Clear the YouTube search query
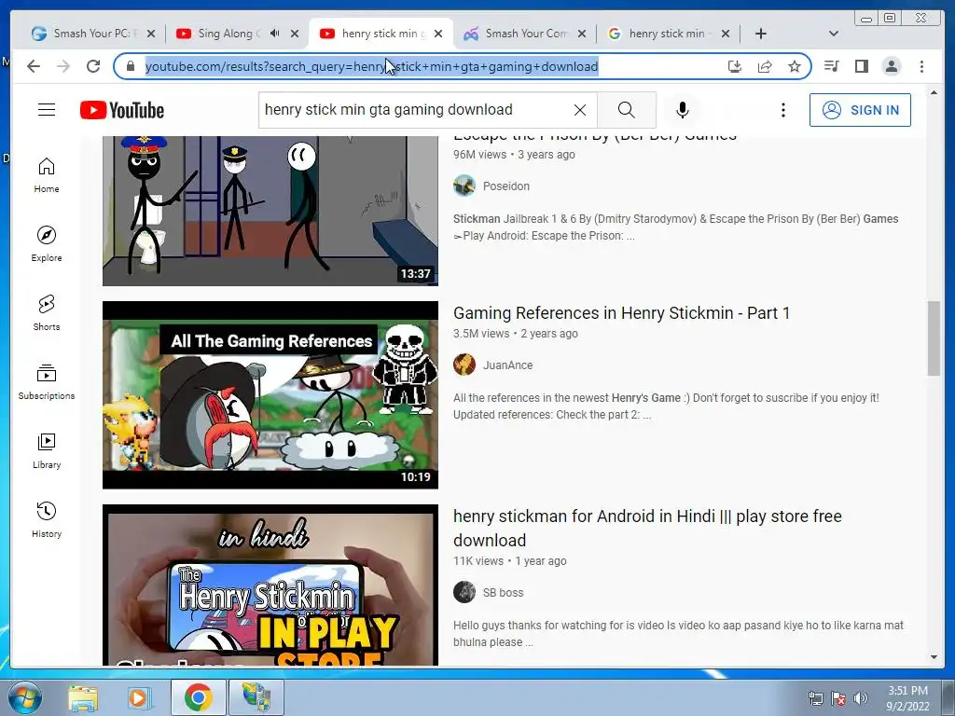955x716 pixels. tap(580, 110)
